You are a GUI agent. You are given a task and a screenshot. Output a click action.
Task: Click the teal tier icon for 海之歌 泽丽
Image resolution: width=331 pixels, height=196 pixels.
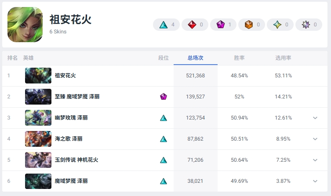[x=164, y=139]
